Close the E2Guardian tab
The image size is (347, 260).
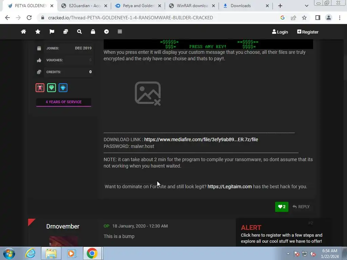(106, 6)
